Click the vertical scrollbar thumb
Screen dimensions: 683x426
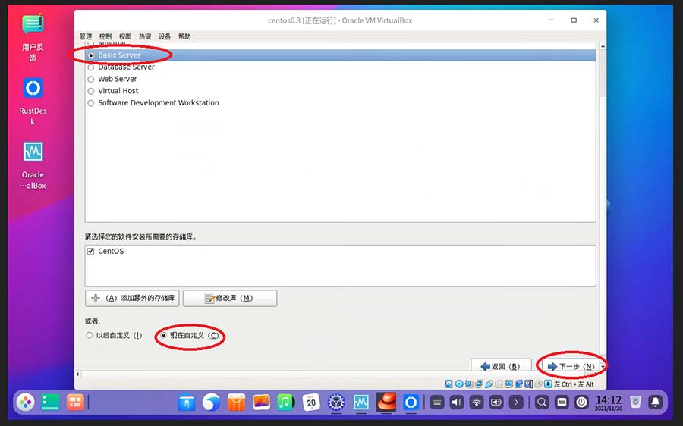pos(603,73)
